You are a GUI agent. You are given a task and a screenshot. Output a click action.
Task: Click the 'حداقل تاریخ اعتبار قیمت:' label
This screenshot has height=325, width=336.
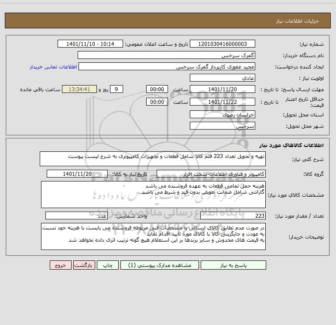(305, 102)
